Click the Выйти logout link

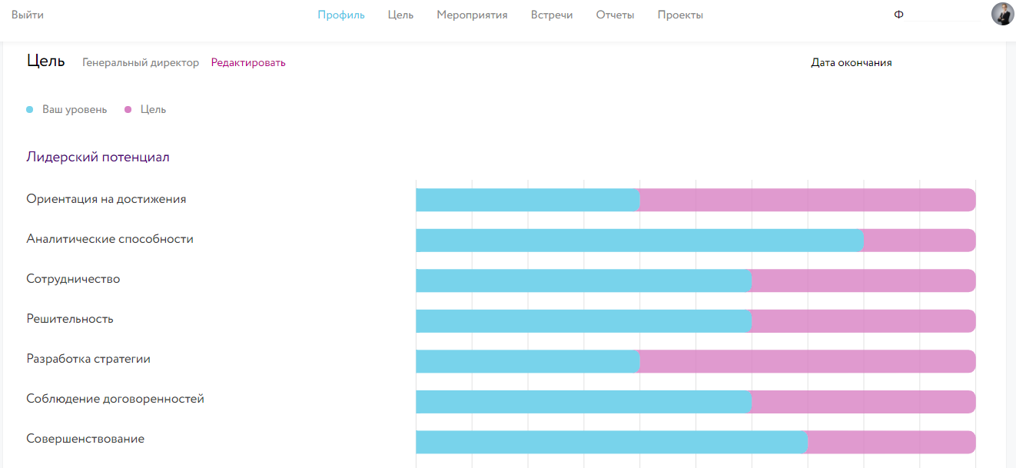coord(28,15)
